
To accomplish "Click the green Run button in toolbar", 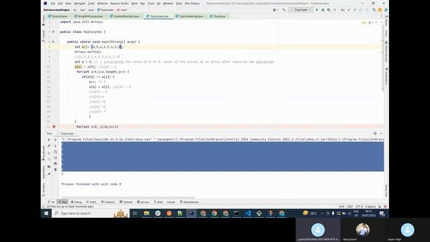I will 317,10.
